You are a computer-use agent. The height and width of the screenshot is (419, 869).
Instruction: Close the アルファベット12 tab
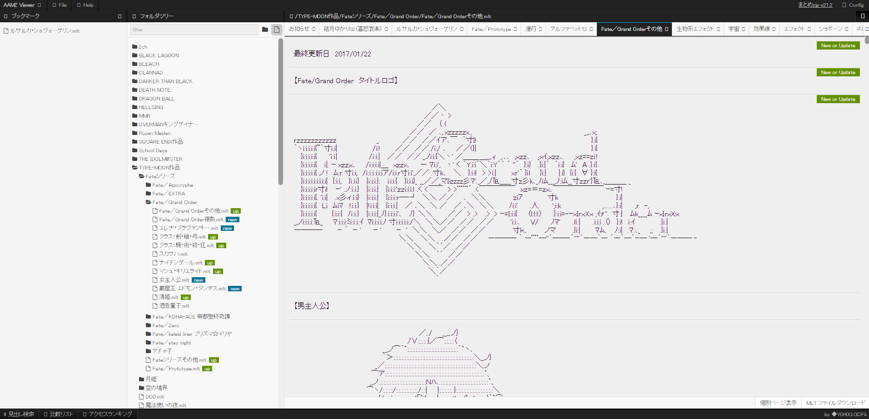click(x=591, y=29)
